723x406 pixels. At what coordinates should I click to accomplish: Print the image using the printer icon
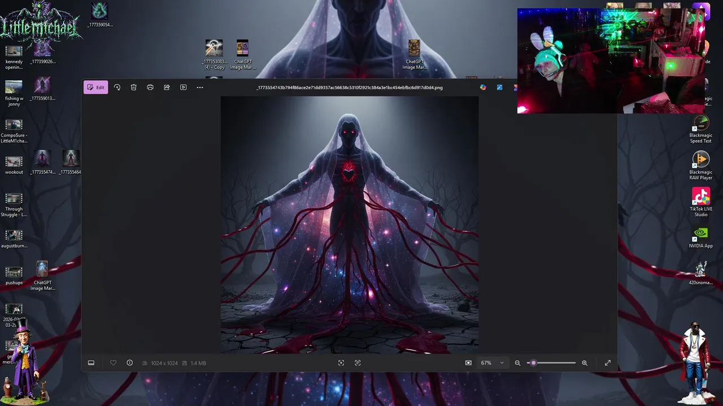pos(150,87)
